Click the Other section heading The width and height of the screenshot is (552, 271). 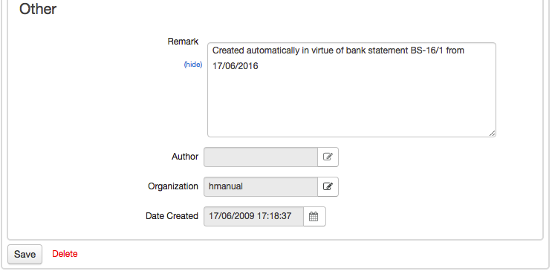click(38, 9)
